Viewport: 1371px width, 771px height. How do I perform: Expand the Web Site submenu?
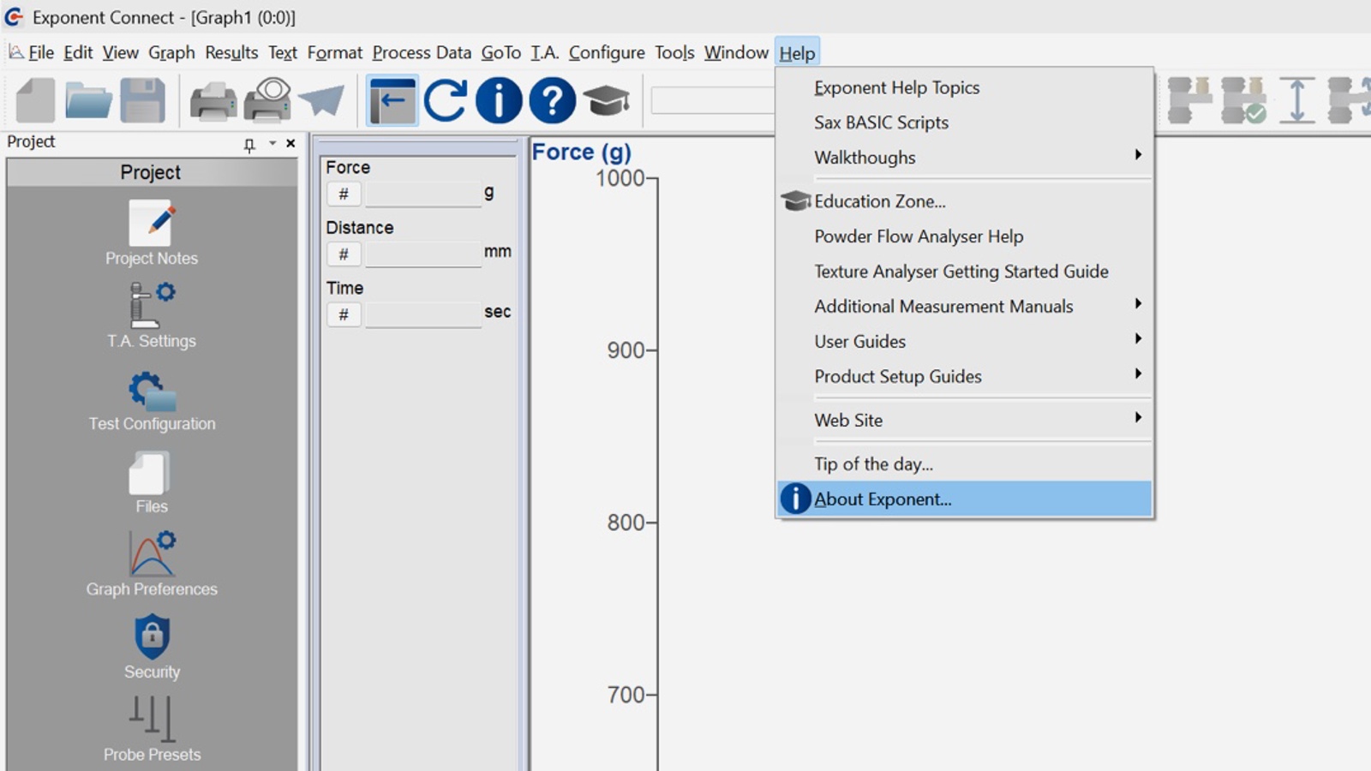(x=965, y=420)
